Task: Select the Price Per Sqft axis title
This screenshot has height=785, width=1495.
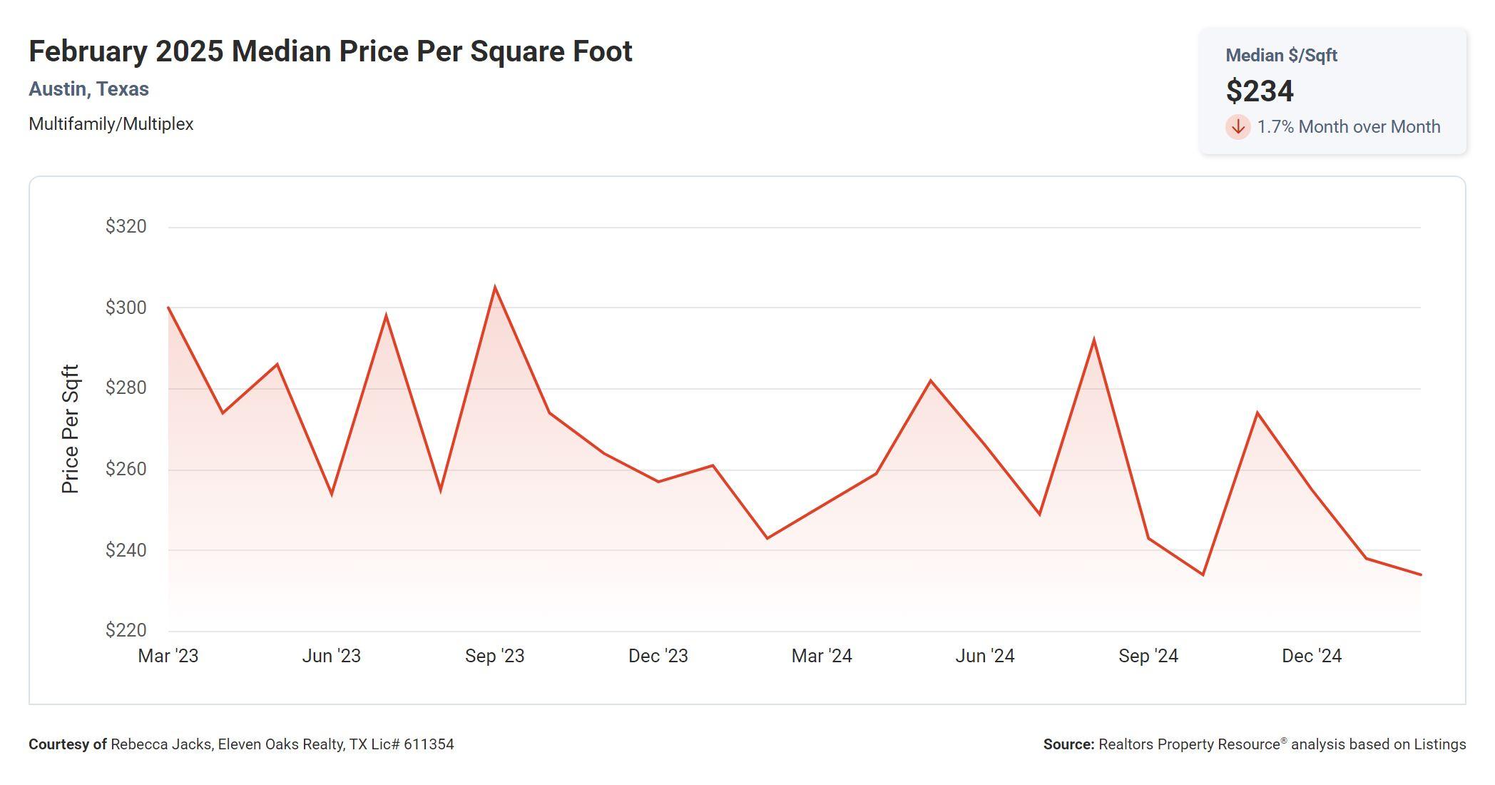Action: pyautogui.click(x=70, y=429)
